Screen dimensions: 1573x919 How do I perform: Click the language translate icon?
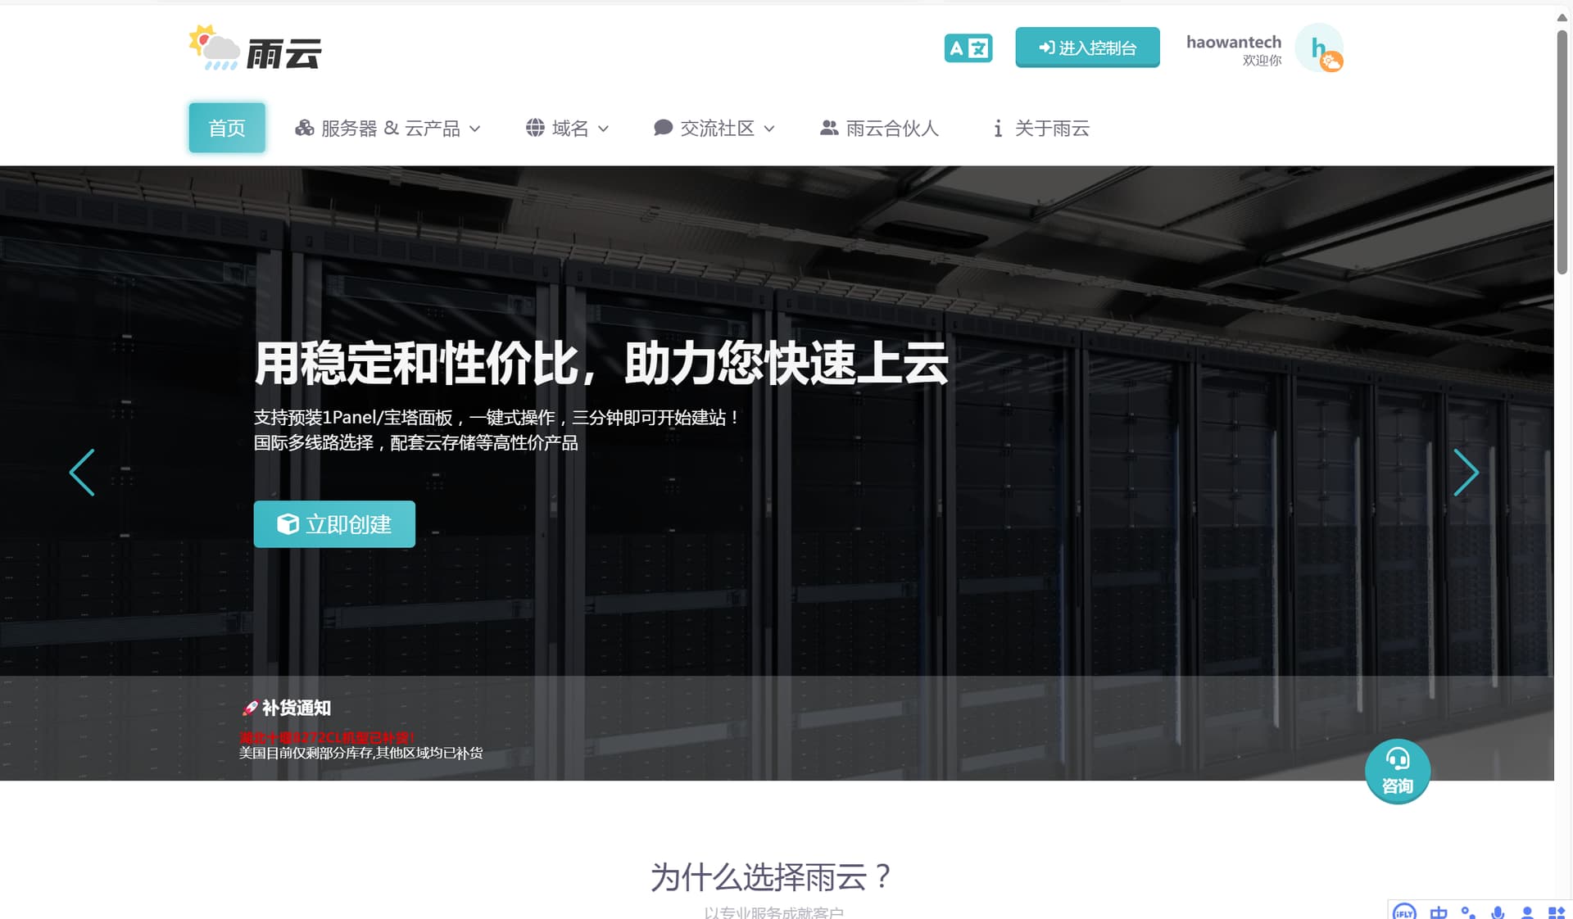pos(968,48)
